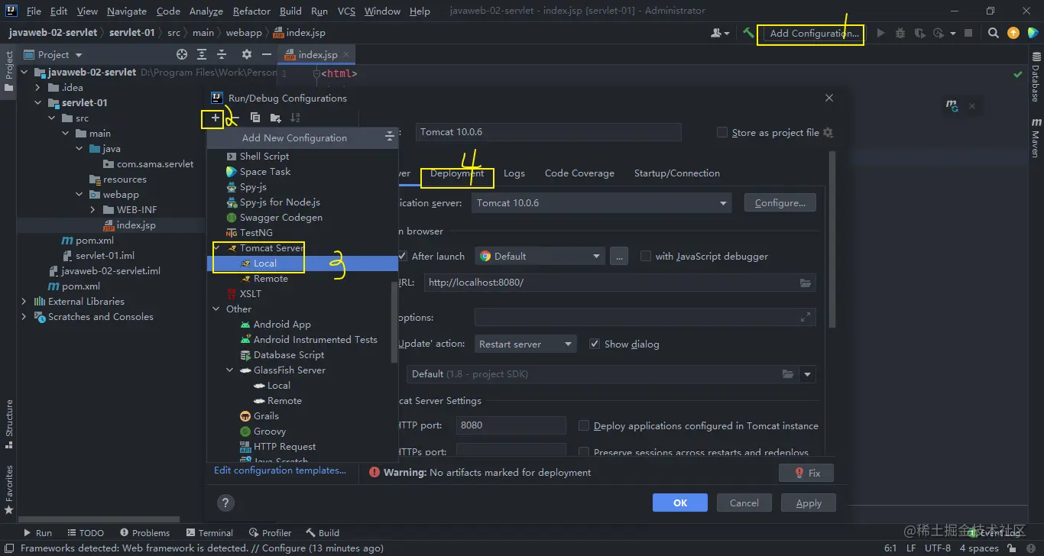Open the Default browser dropdown

pos(540,256)
